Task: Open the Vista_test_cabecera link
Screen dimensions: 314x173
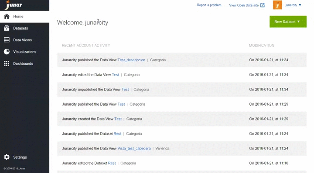Action: pos(134,149)
